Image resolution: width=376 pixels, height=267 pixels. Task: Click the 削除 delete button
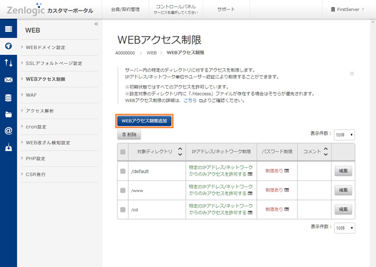point(129,135)
